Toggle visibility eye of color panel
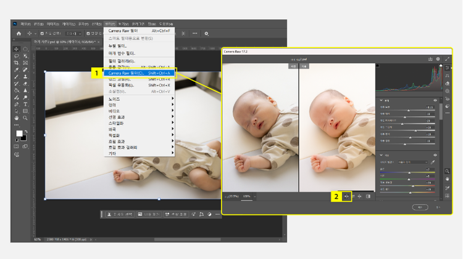 435,155
